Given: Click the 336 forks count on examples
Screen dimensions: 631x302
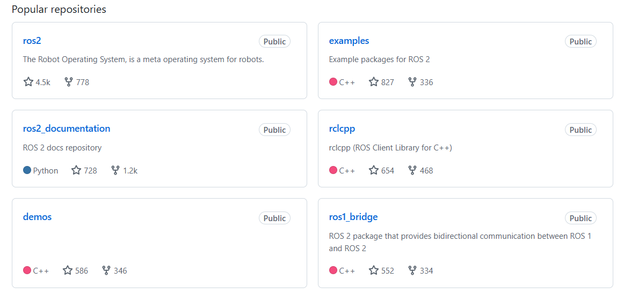Looking at the screenshot, I should pos(426,82).
